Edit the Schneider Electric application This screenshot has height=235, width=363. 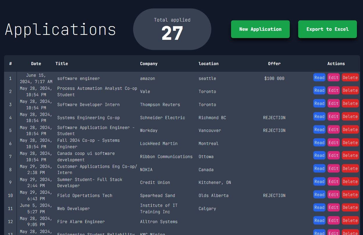point(333,116)
